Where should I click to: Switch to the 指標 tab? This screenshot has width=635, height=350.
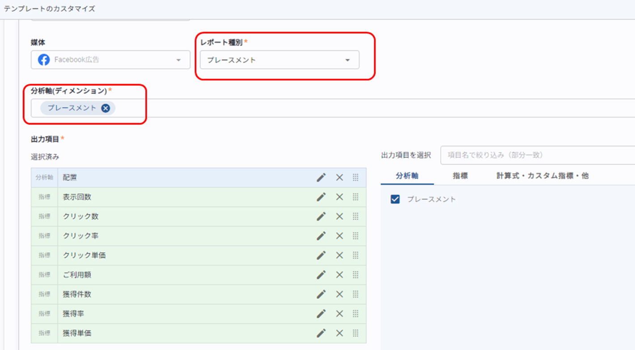pyautogui.click(x=460, y=176)
